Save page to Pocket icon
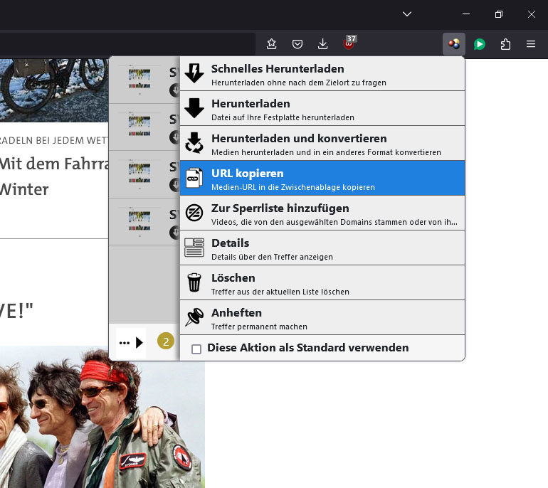 pyautogui.click(x=297, y=44)
